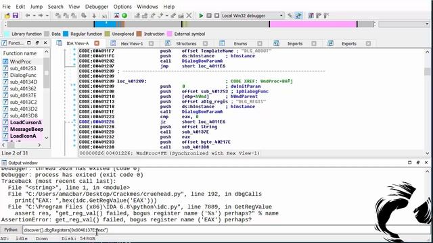This screenshot has width=433, height=243.
Task: Select MessageBeep in the Functions list
Action: point(26,129)
